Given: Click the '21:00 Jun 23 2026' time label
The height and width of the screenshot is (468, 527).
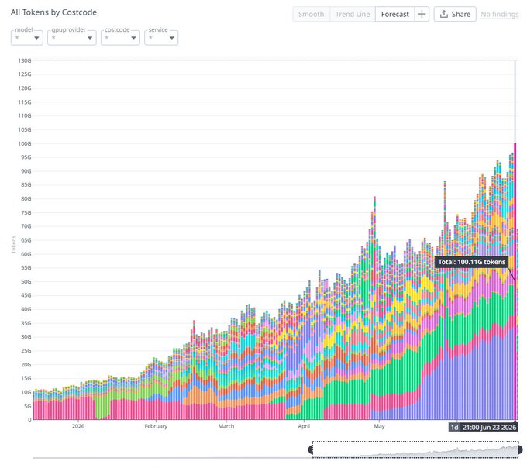Looking at the screenshot, I should (489, 428).
